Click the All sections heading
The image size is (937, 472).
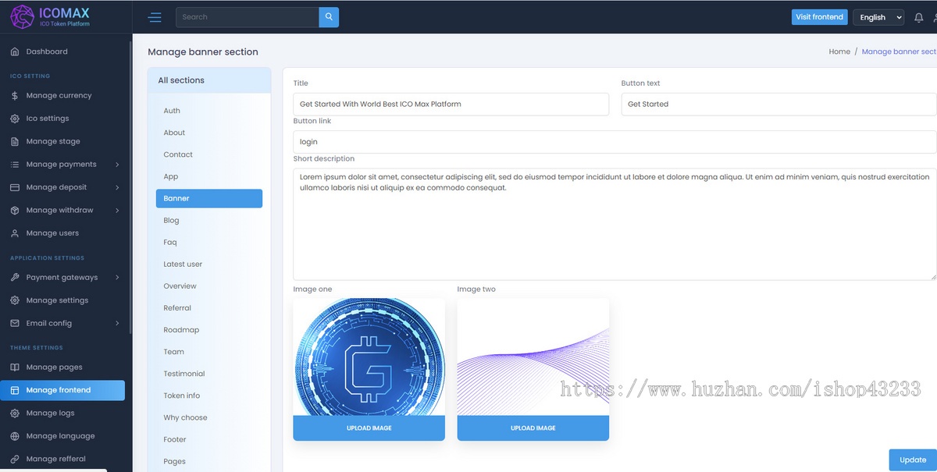(181, 80)
